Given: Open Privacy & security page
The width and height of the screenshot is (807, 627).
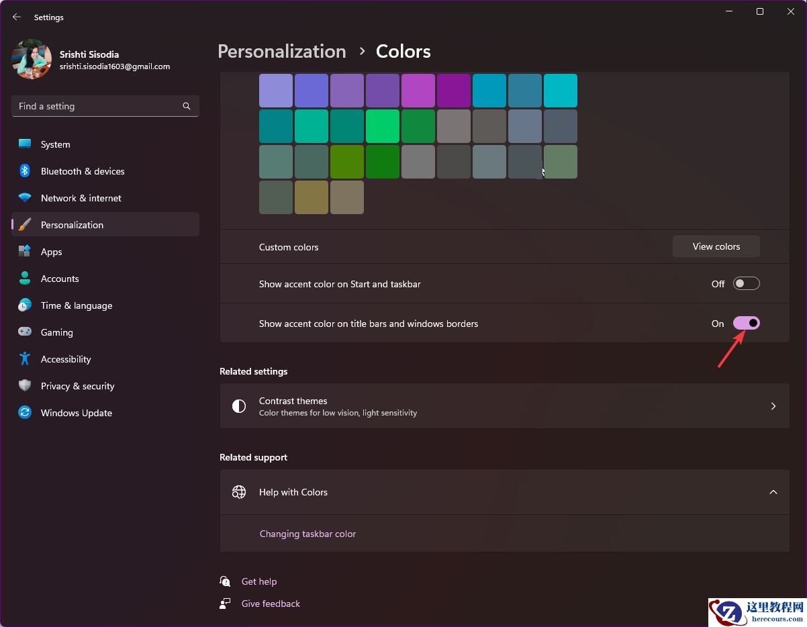Looking at the screenshot, I should [105, 386].
